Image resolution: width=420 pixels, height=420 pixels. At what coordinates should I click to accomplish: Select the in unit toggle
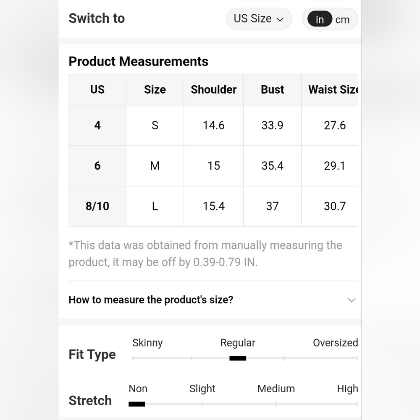click(320, 19)
